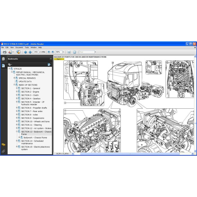The height and width of the screenshot is (197, 197).
Task: Expand Bodywork - Chassis frame child node
Action: (x=19, y=137)
